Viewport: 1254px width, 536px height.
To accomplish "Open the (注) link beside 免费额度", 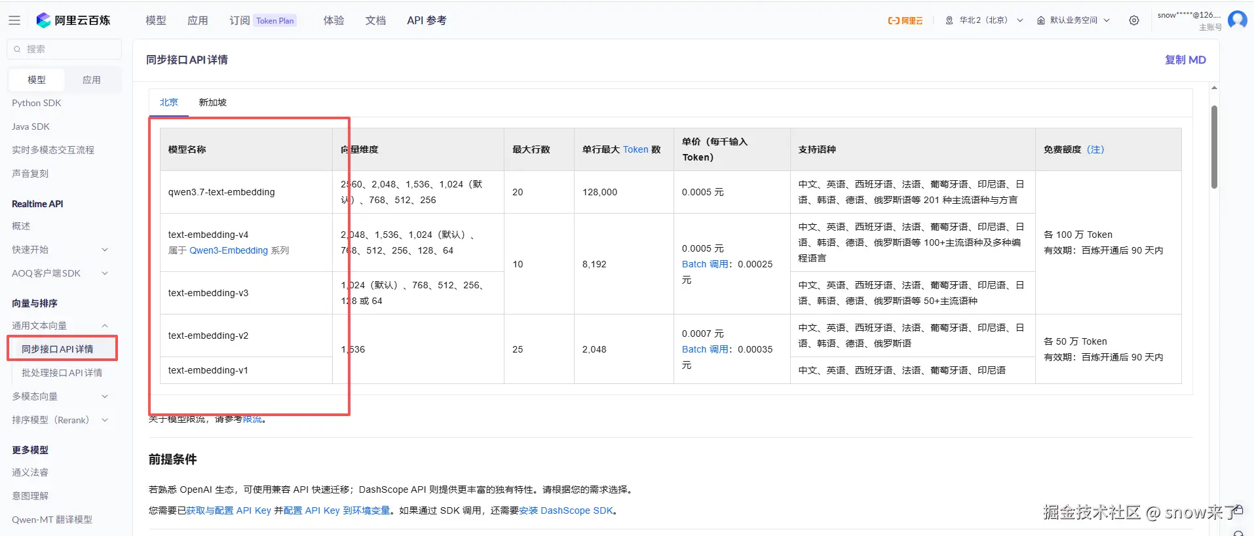I will click(1095, 149).
